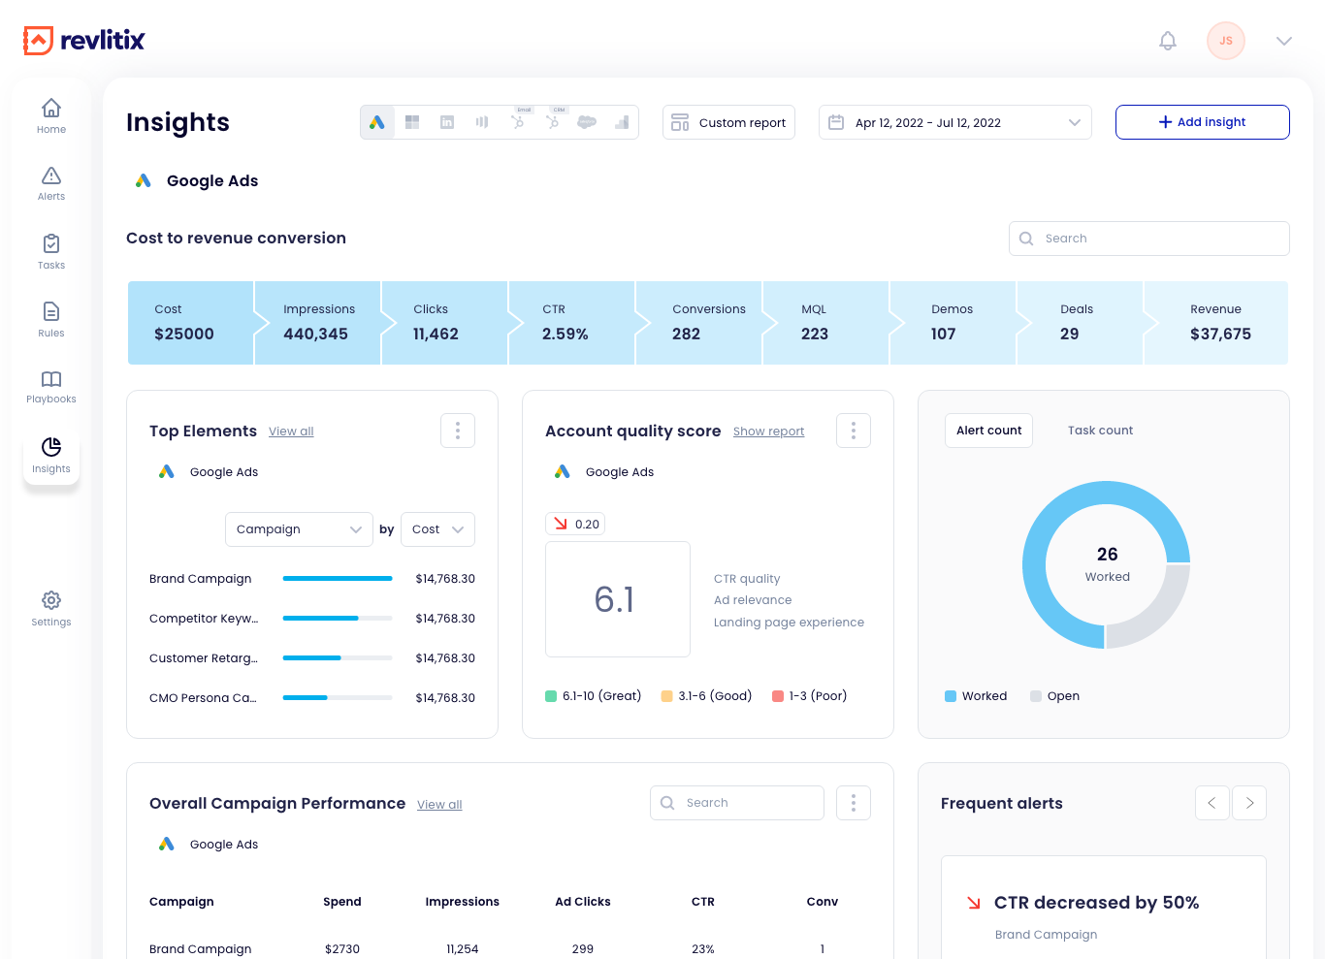Image resolution: width=1325 pixels, height=959 pixels.
Task: Open the Playbooks section in the sidebar
Action: (50, 385)
